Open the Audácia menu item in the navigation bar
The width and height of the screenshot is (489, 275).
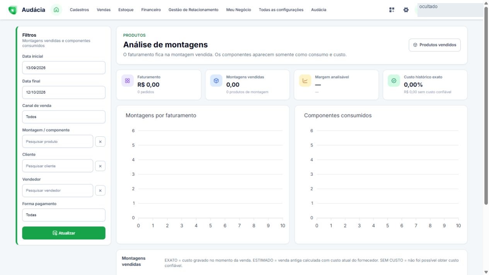pos(319,10)
